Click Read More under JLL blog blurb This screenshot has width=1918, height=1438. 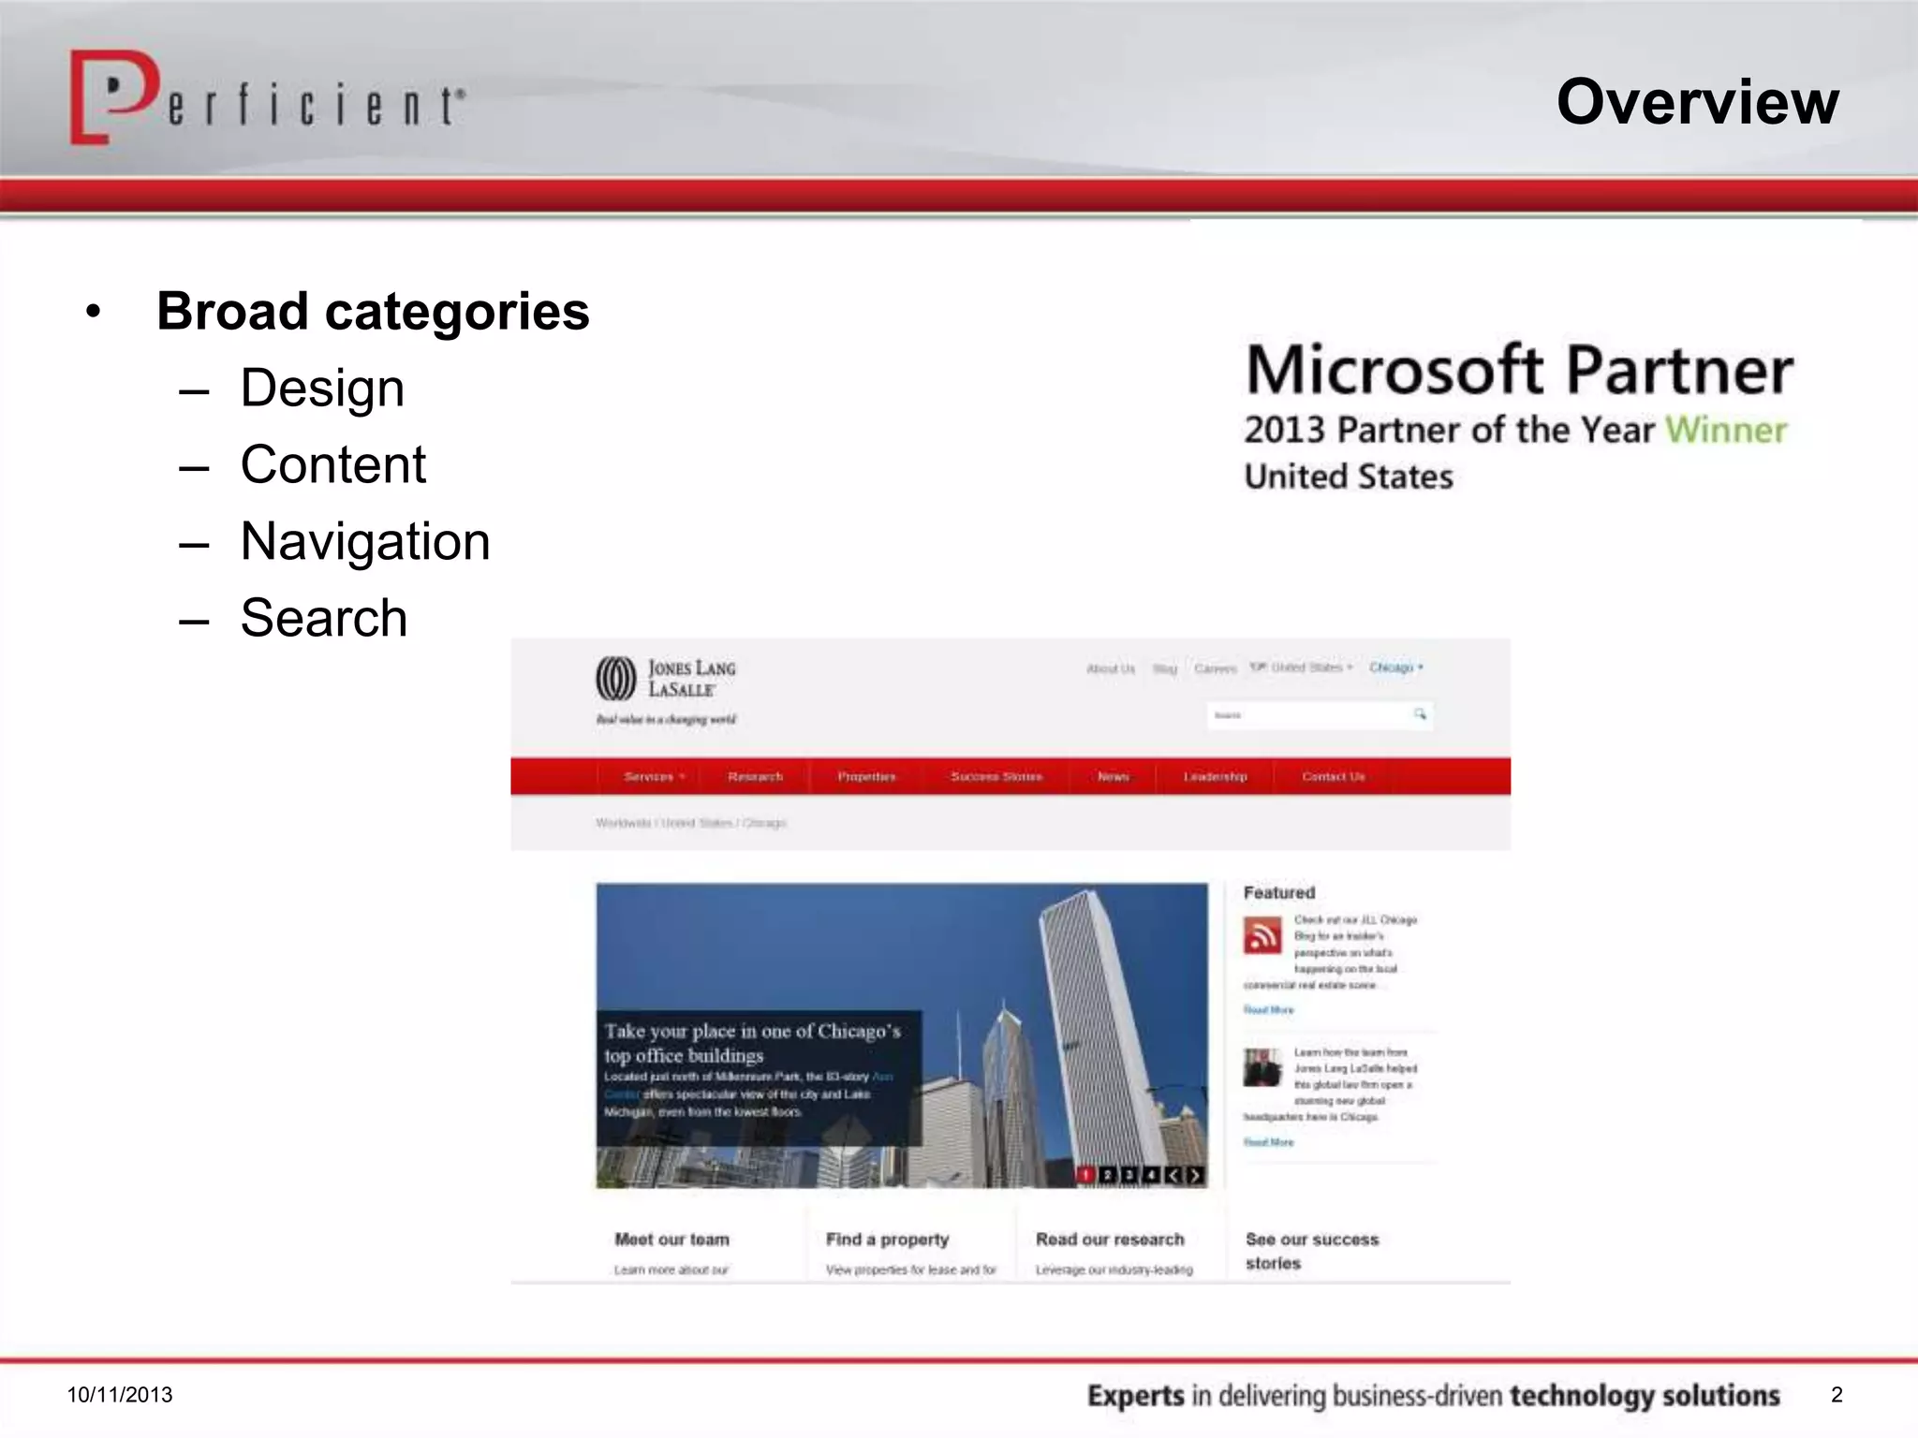click(x=1268, y=1009)
